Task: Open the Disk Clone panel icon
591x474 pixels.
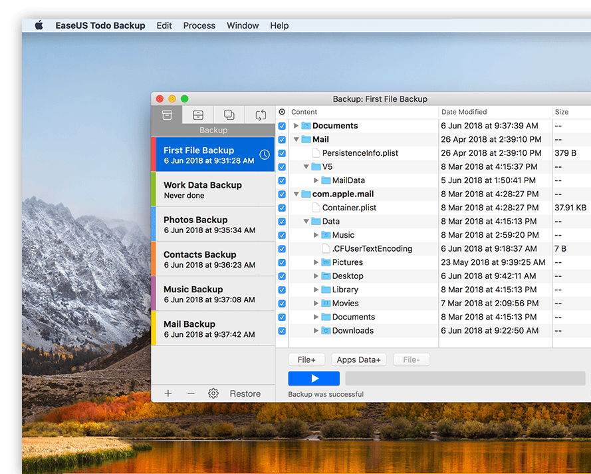Action: coord(197,115)
